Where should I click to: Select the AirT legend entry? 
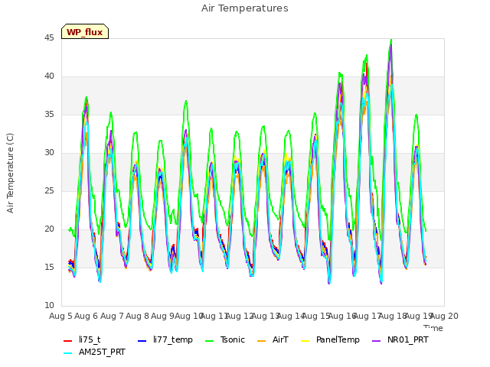pos(273,339)
